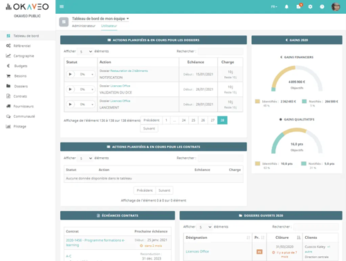Screen dimensions: 346x261
Task: Go to page 24 in dossiers actions
Action: point(183,120)
